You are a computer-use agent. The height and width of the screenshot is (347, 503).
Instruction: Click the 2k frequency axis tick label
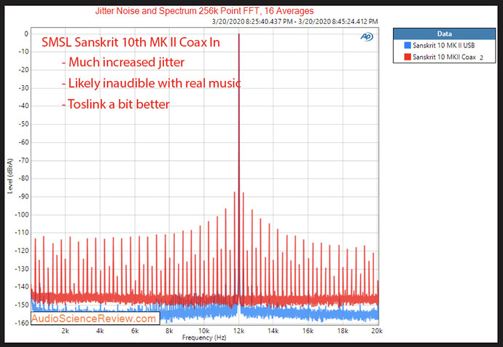coord(65,331)
